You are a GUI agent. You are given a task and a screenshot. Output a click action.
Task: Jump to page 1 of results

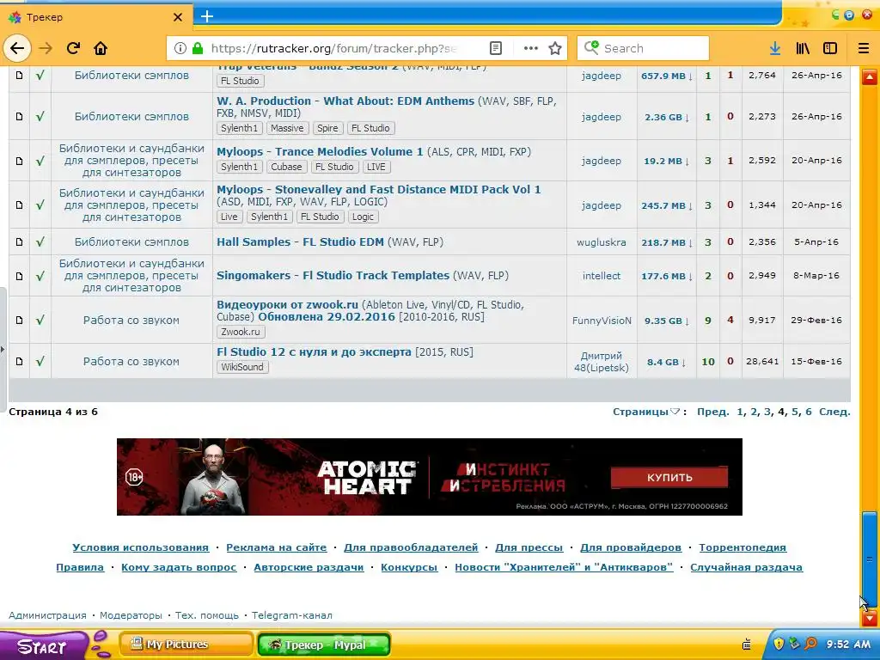click(740, 412)
